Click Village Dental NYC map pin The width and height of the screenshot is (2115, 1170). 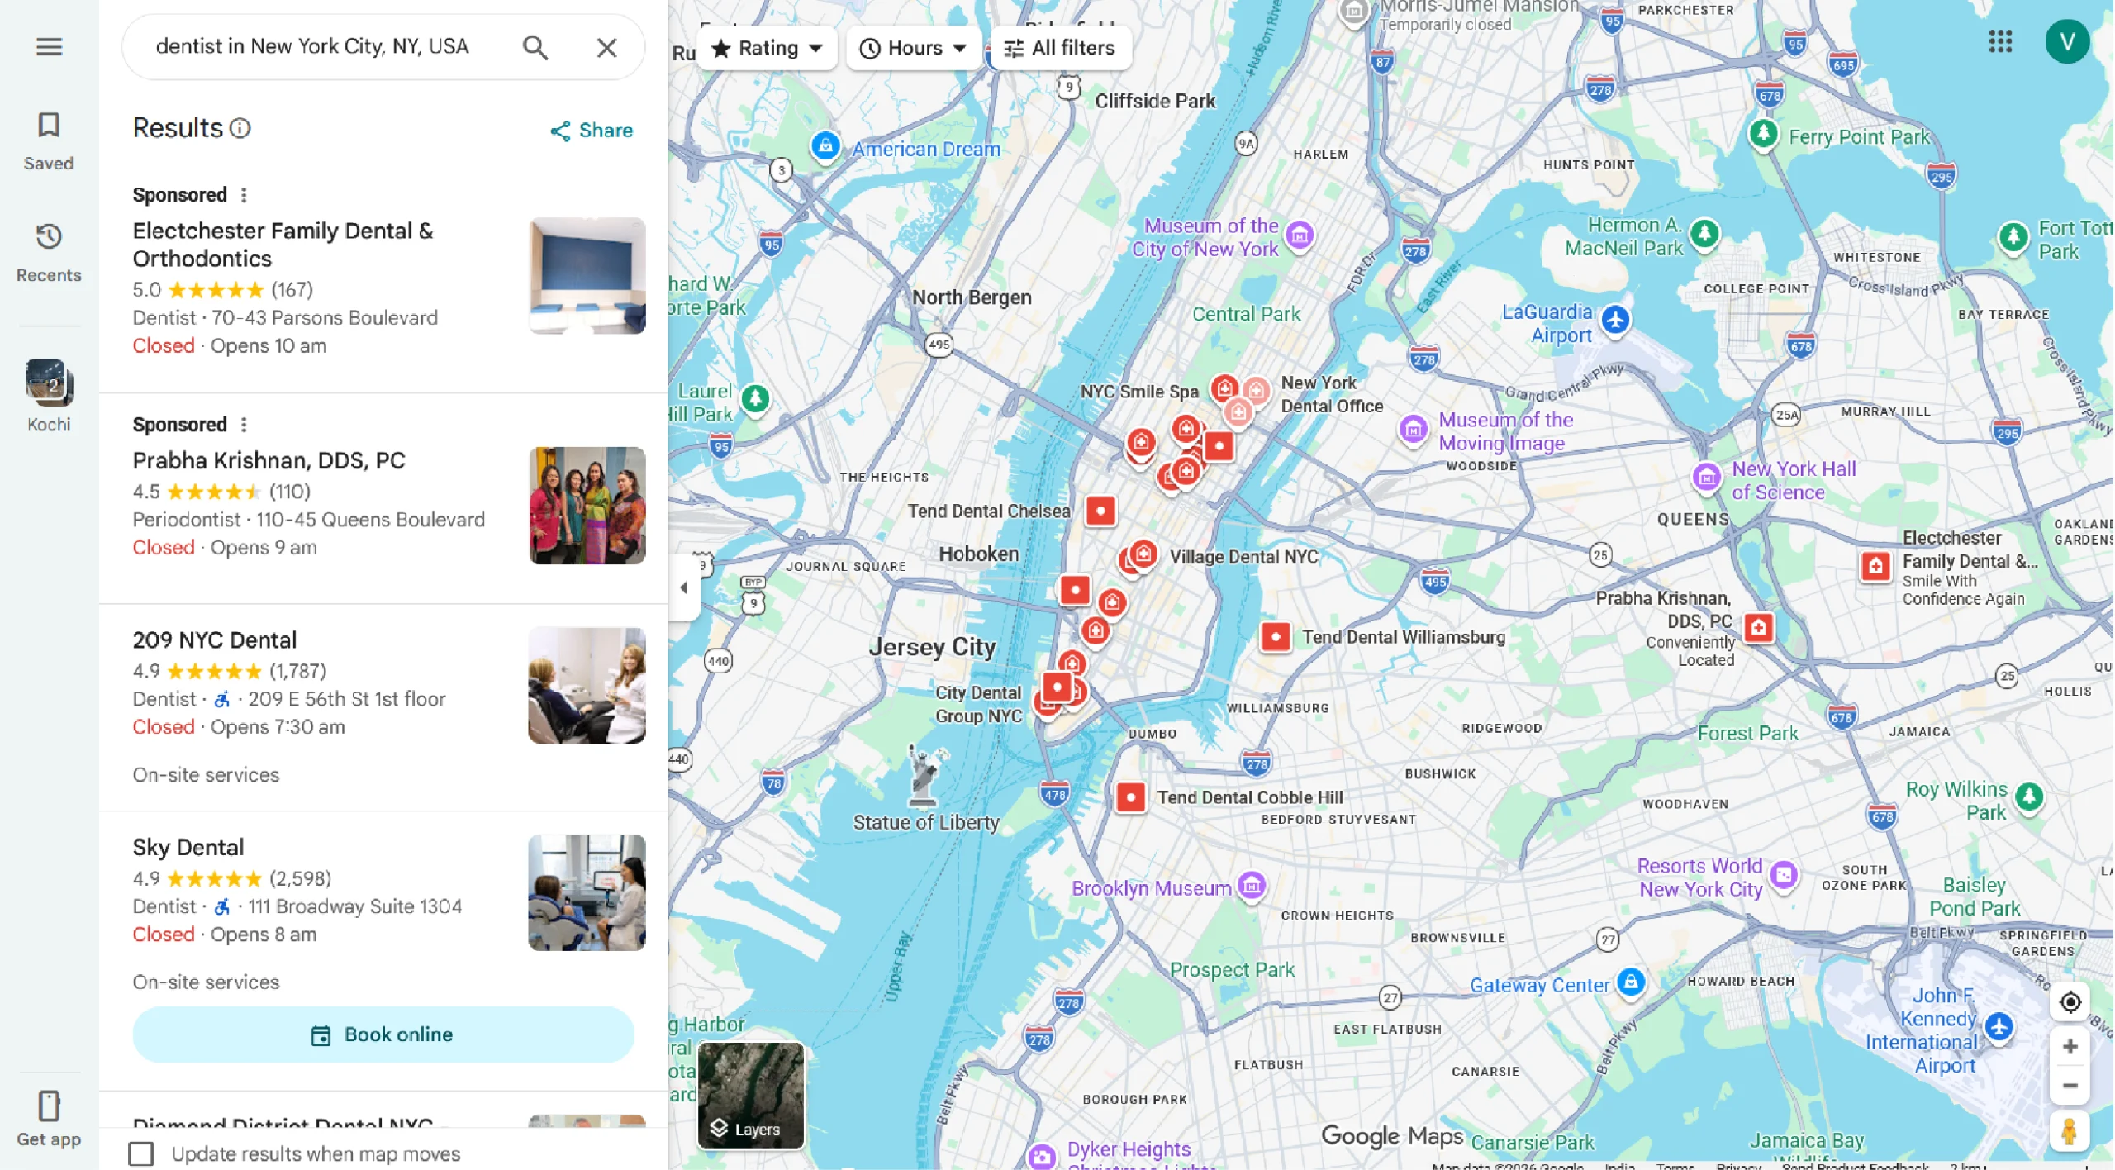[x=1143, y=554]
